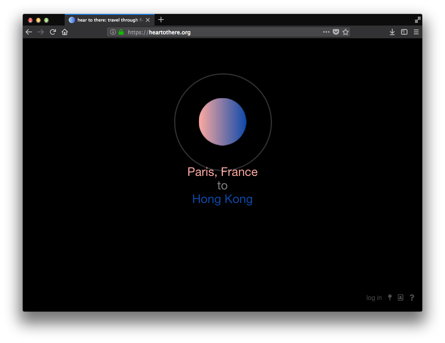Go to the browser home page
This screenshot has height=343, width=445.
point(65,32)
